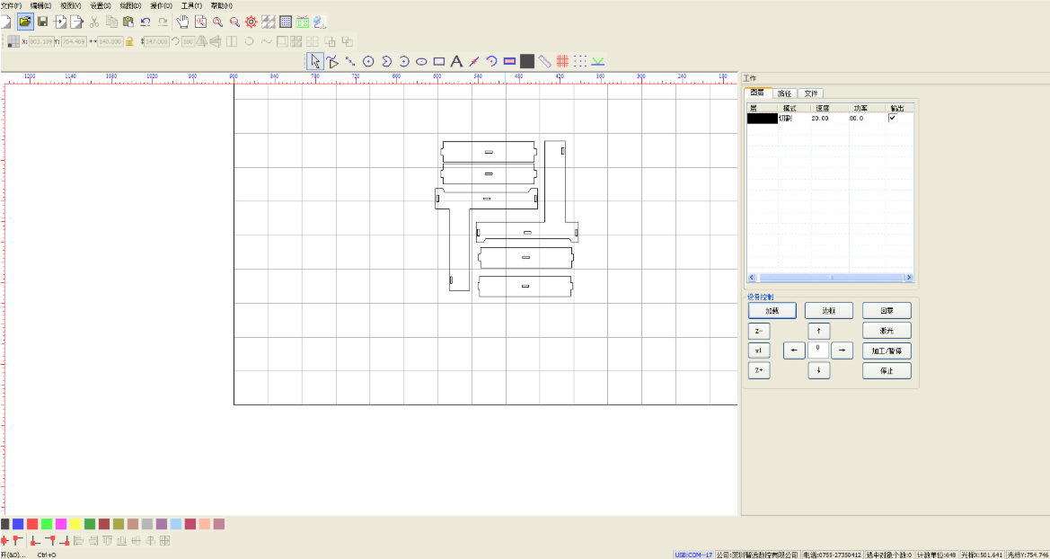Cut selection with the scissors icon
The width and height of the screenshot is (1050, 559).
(93, 22)
